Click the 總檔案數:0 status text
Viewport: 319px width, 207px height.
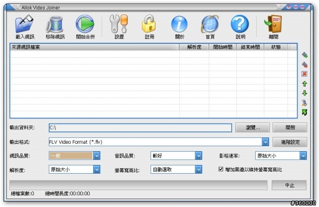click(22, 194)
